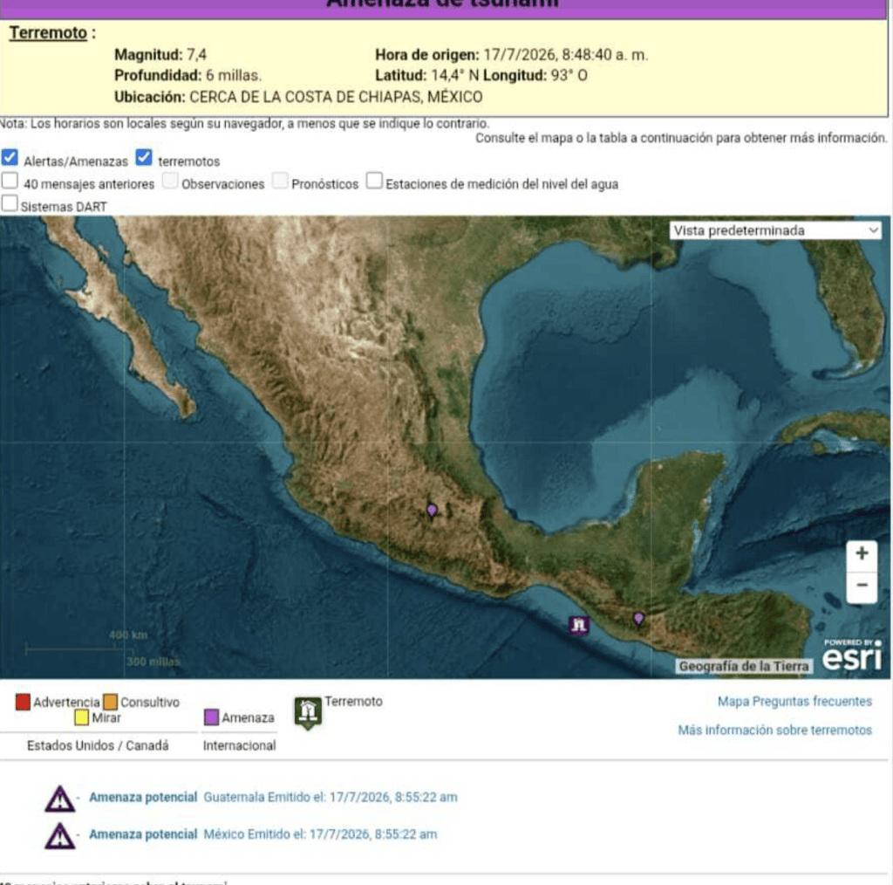
Task: Toggle the Observaciones checkbox
Action: pos(170,181)
